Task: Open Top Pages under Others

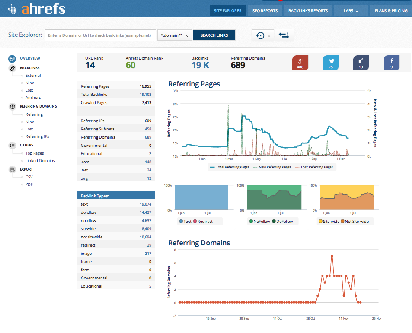Action: [x=35, y=153]
